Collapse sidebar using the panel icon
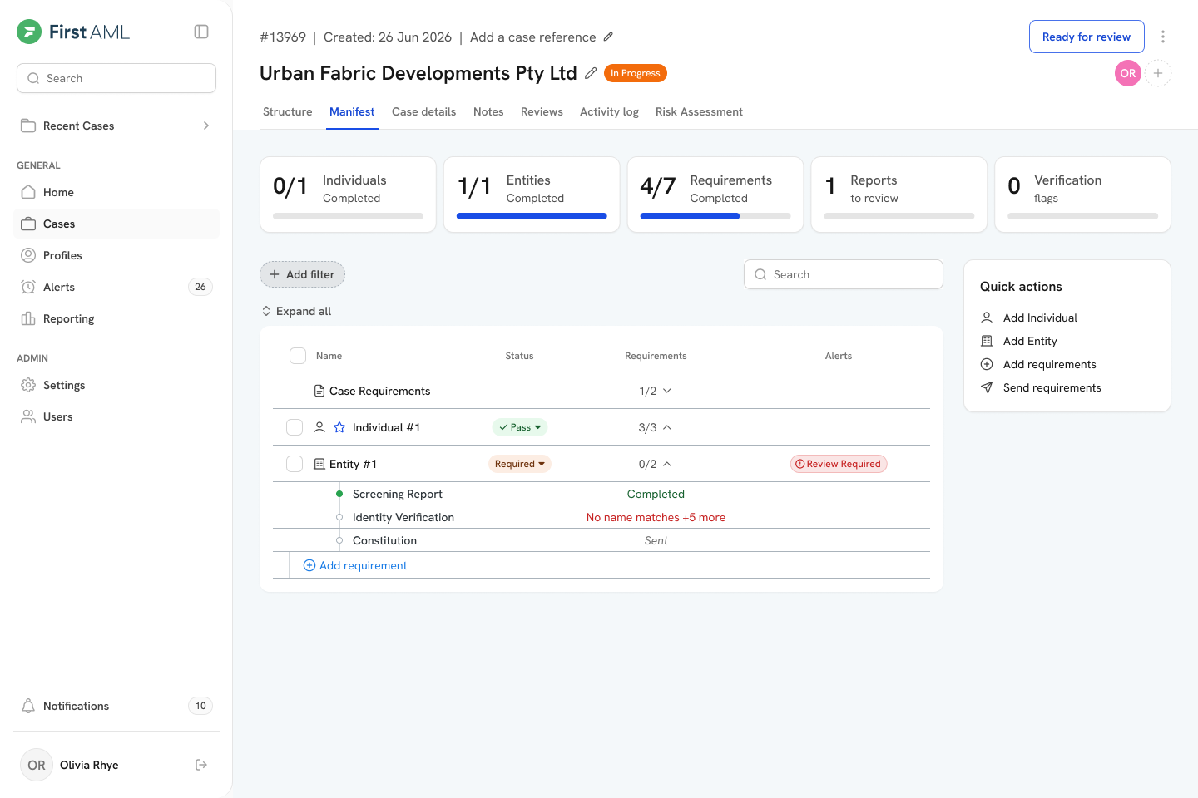The width and height of the screenshot is (1198, 798). coord(201,32)
